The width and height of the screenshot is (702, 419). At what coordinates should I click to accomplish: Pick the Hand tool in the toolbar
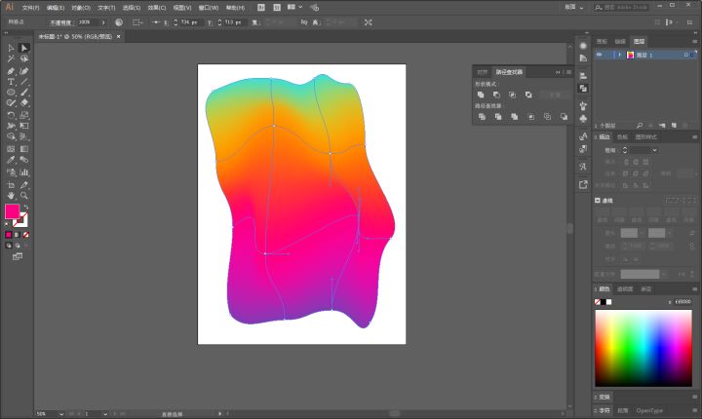point(11,195)
